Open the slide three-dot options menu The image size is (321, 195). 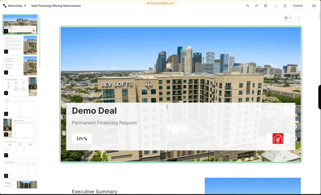tap(298, 18)
